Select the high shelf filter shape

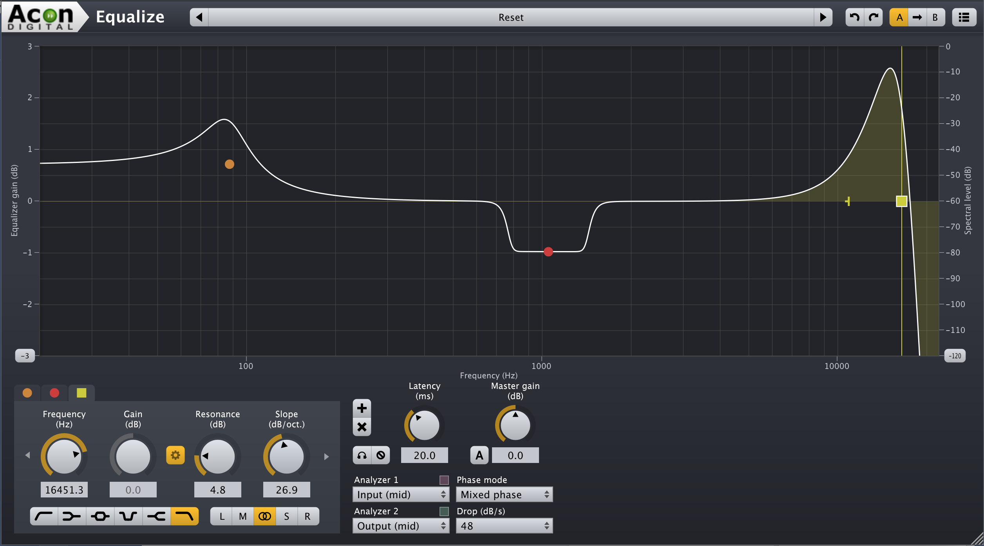click(157, 516)
